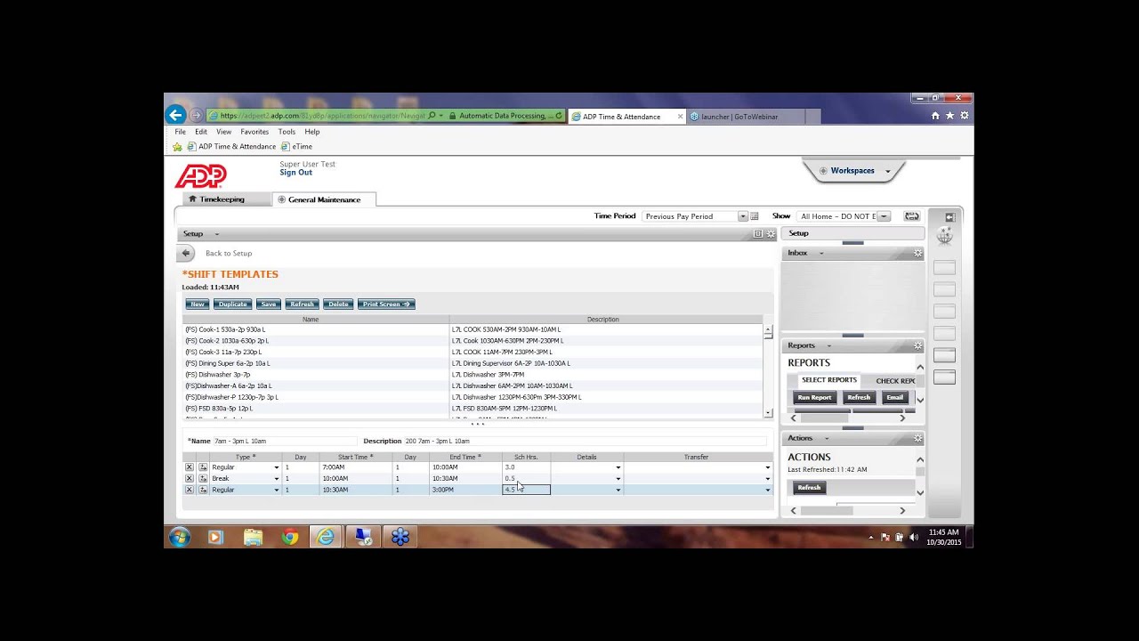1139x641 pixels.
Task: Click the volume icon in system tray
Action: [x=913, y=537]
